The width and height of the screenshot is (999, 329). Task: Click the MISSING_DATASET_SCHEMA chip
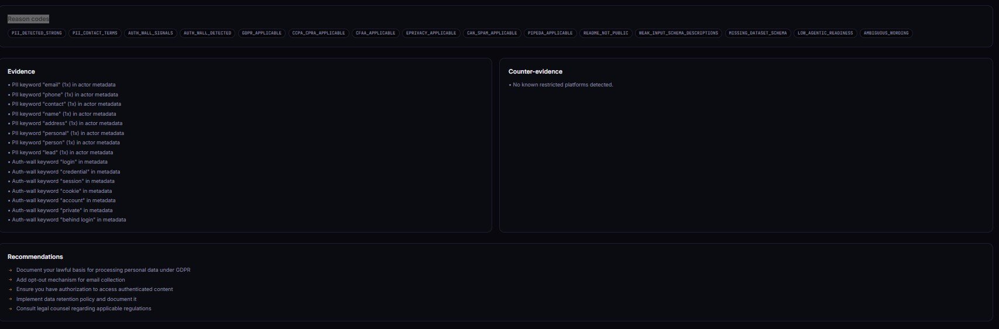click(758, 33)
